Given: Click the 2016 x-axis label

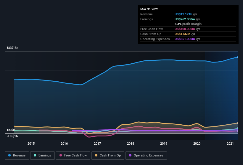Looking at the screenshot, I should pos(64,143).
